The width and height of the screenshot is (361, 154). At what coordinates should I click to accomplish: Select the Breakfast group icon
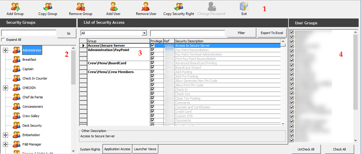point(16,60)
